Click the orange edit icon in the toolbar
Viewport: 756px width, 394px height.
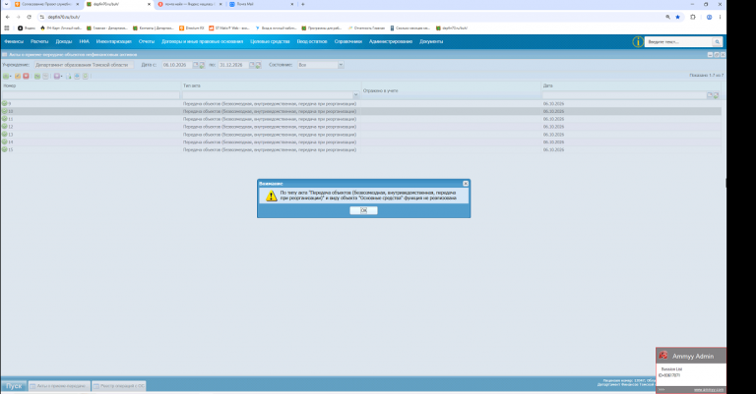pos(18,76)
